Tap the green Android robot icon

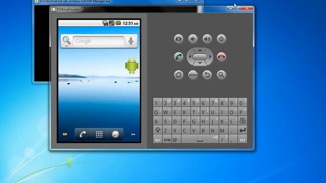click(x=132, y=66)
